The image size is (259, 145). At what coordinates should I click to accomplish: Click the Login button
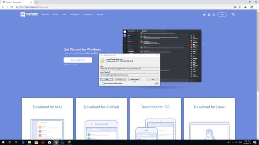[x=222, y=14]
